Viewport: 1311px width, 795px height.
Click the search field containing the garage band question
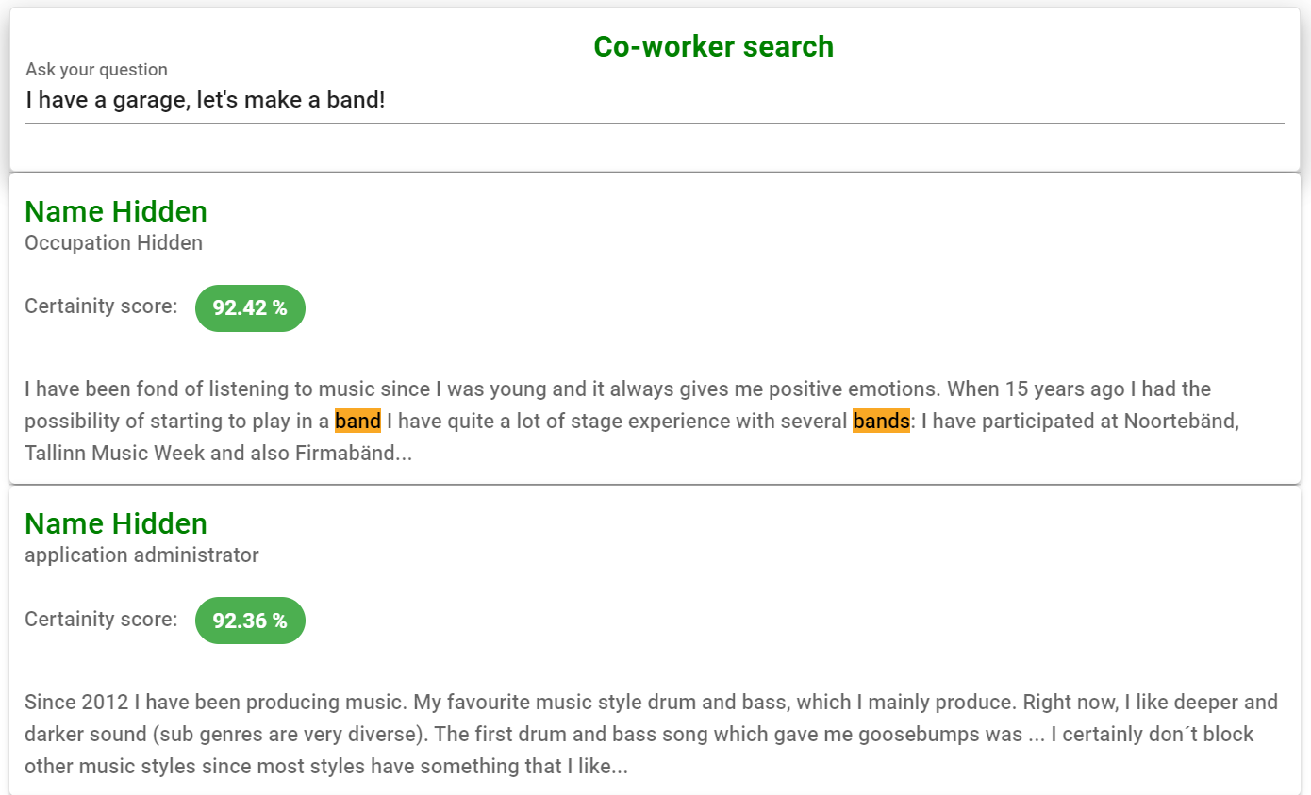pyautogui.click(x=654, y=100)
